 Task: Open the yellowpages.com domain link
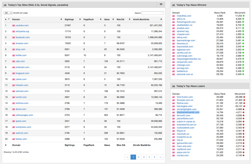(x=24, y=115)
